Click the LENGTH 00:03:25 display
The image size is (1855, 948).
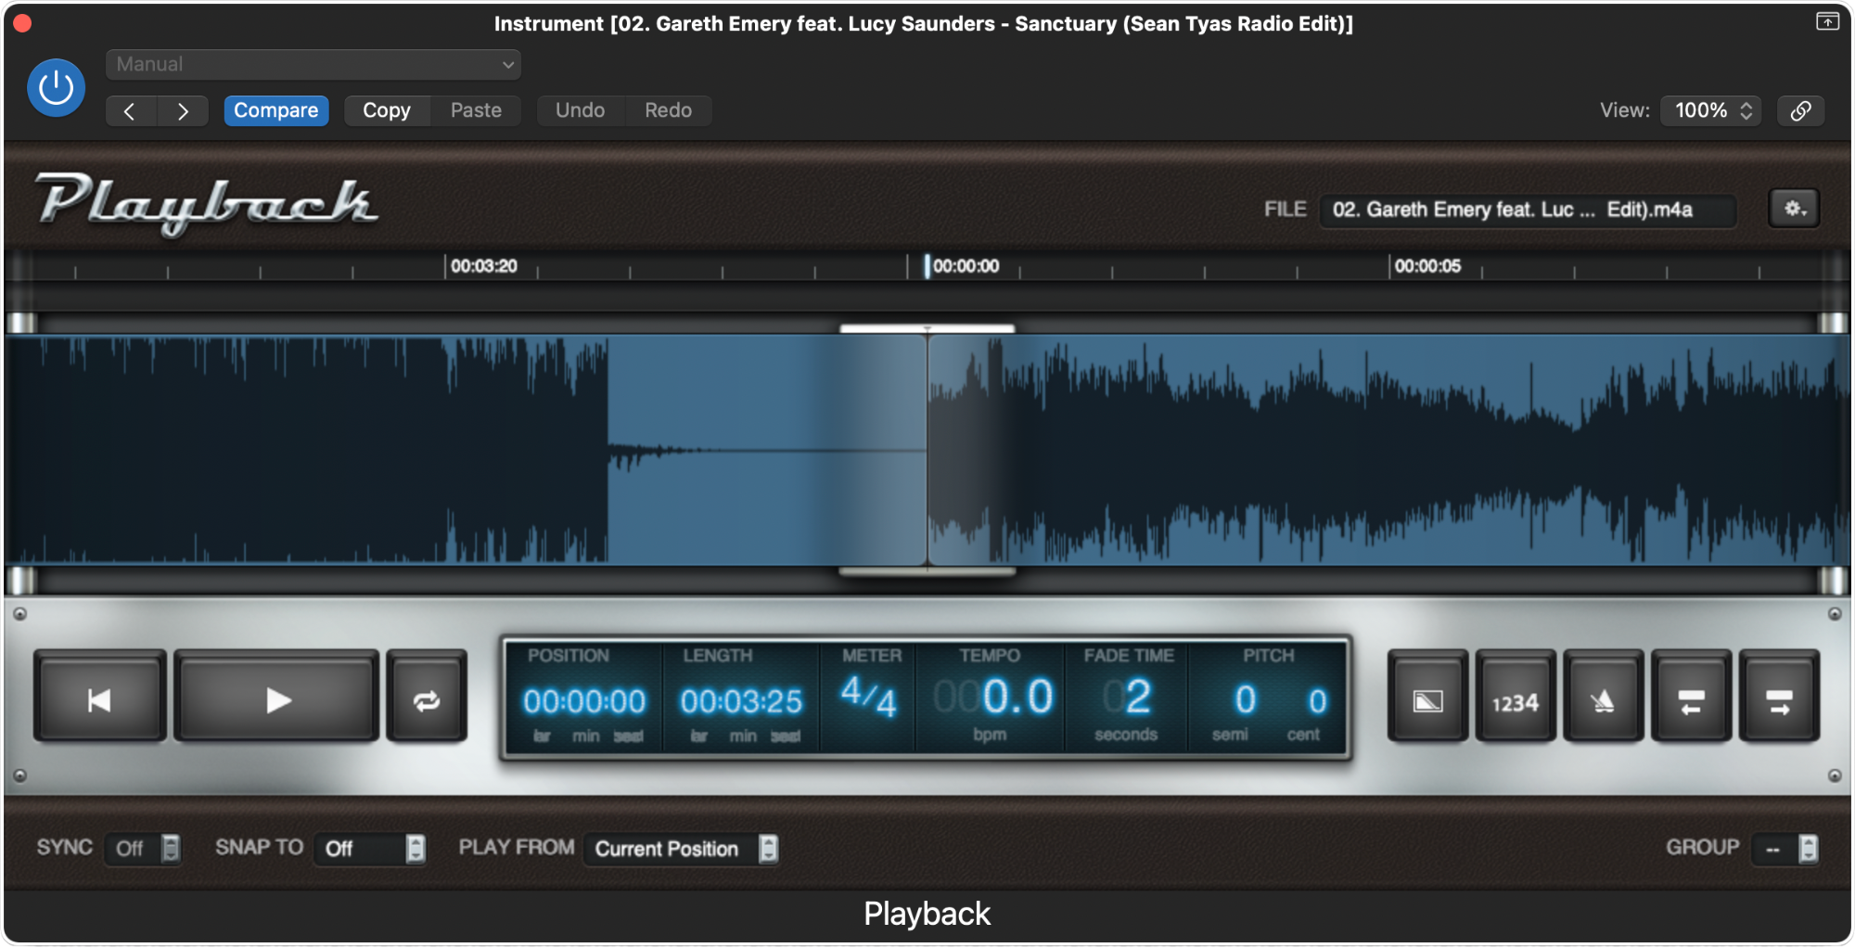[741, 701]
